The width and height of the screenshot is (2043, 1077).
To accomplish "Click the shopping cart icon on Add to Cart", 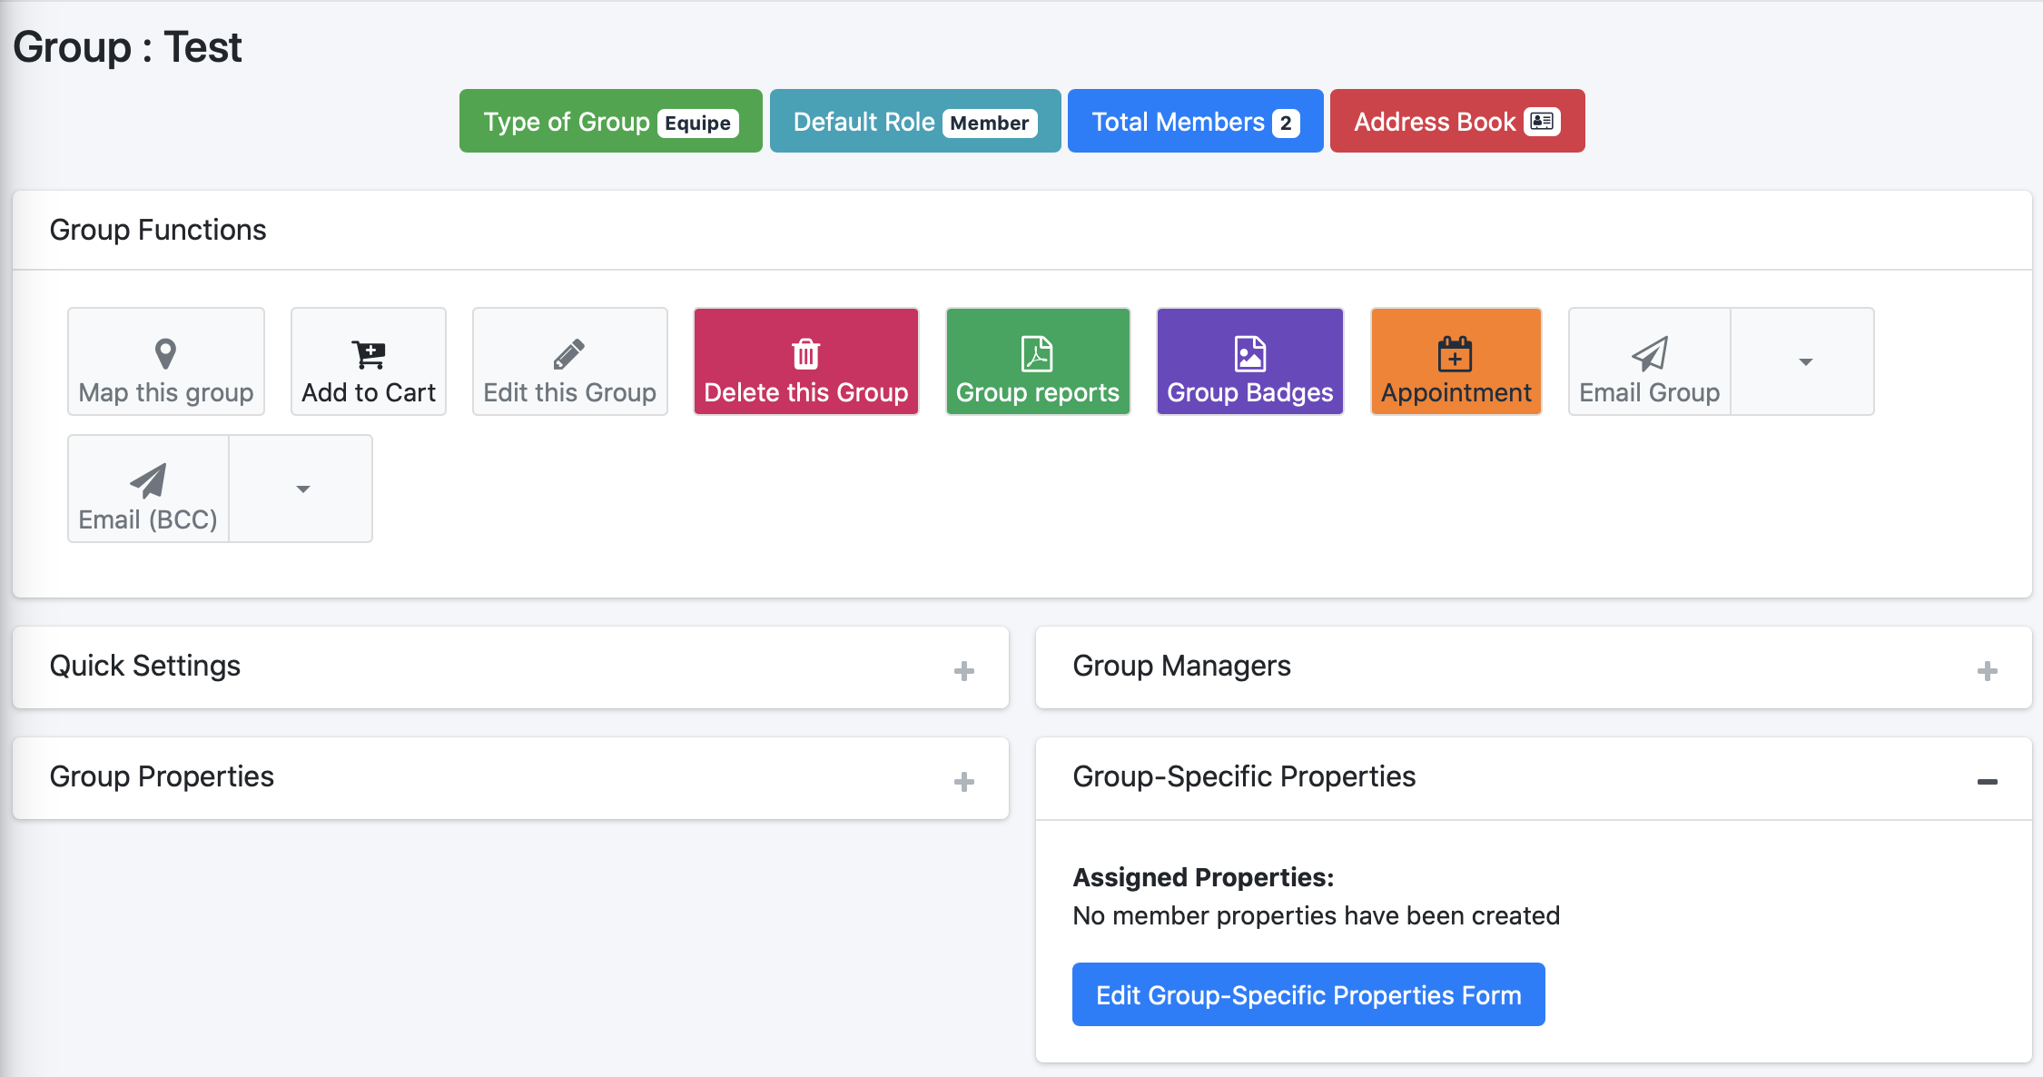I will tap(369, 354).
